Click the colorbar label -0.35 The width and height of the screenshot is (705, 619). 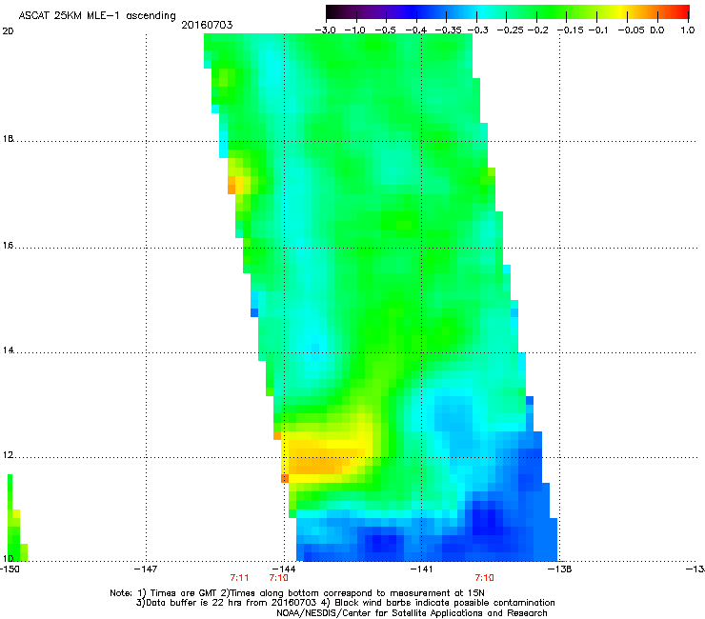[x=446, y=30]
